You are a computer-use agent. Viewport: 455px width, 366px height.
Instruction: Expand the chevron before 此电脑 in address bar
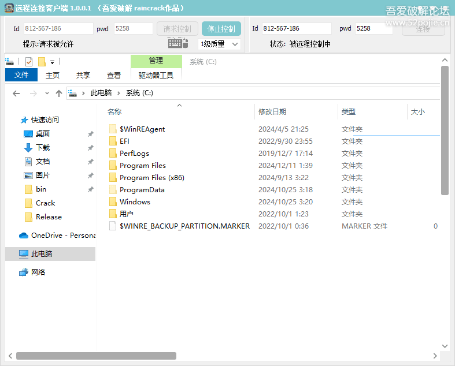pyautogui.click(x=84, y=93)
